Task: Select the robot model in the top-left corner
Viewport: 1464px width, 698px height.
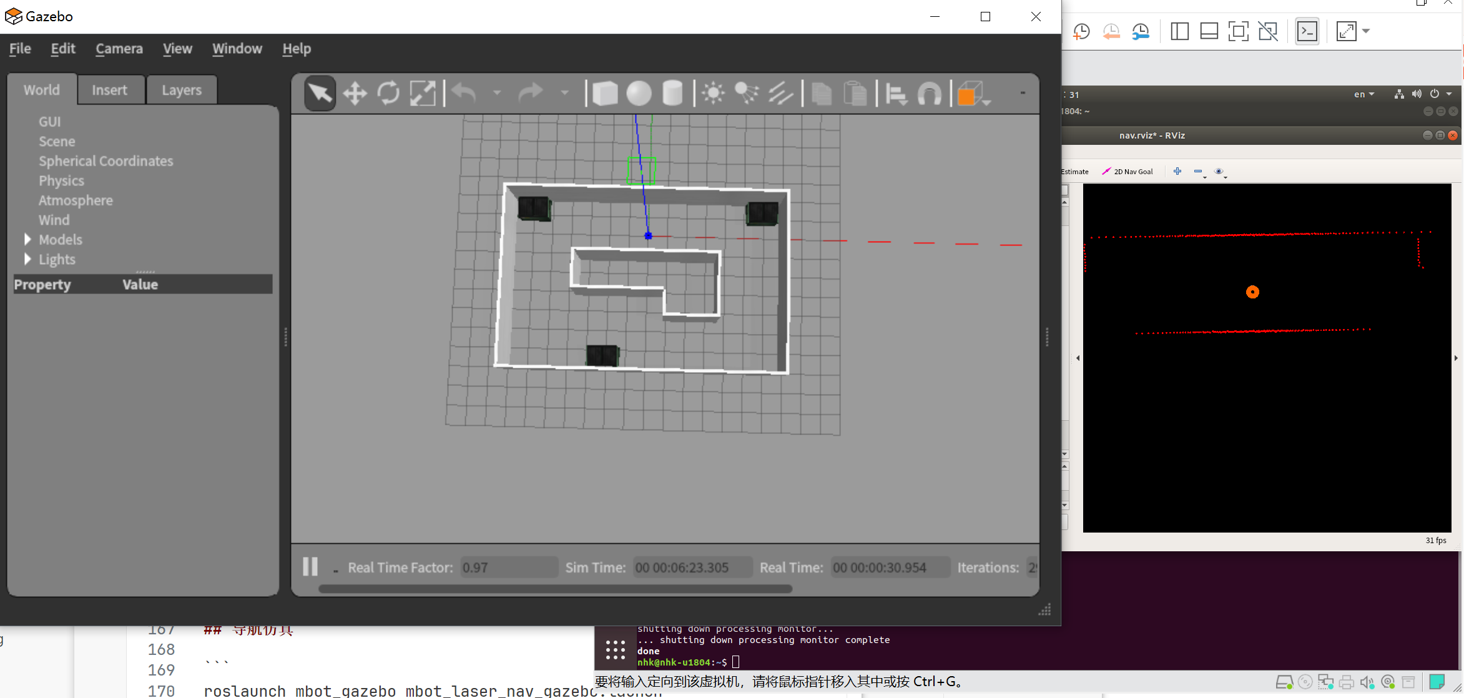Action: [534, 209]
